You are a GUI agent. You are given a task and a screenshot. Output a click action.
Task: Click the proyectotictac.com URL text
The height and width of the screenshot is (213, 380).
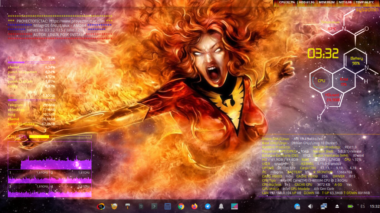click(77, 21)
